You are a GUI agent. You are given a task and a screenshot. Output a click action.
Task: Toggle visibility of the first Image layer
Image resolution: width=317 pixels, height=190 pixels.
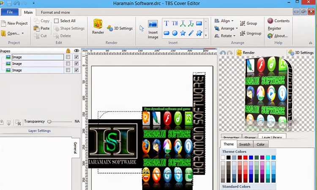point(77,57)
